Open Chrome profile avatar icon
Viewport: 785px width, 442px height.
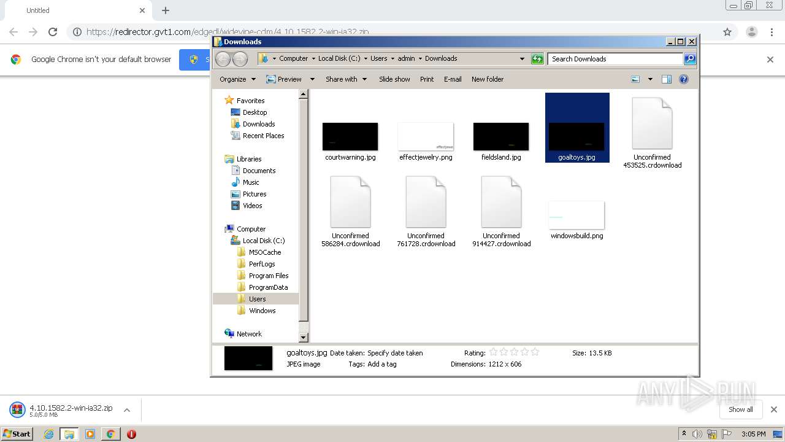(x=751, y=32)
